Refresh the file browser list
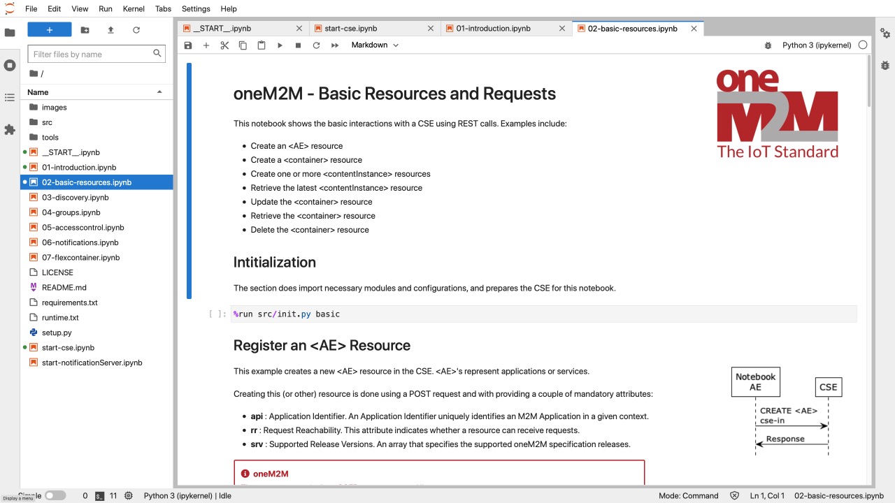Image resolution: width=895 pixels, height=503 pixels. click(136, 30)
